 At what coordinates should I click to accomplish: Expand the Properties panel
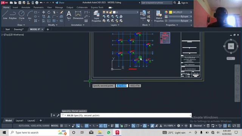click(x=172, y=25)
